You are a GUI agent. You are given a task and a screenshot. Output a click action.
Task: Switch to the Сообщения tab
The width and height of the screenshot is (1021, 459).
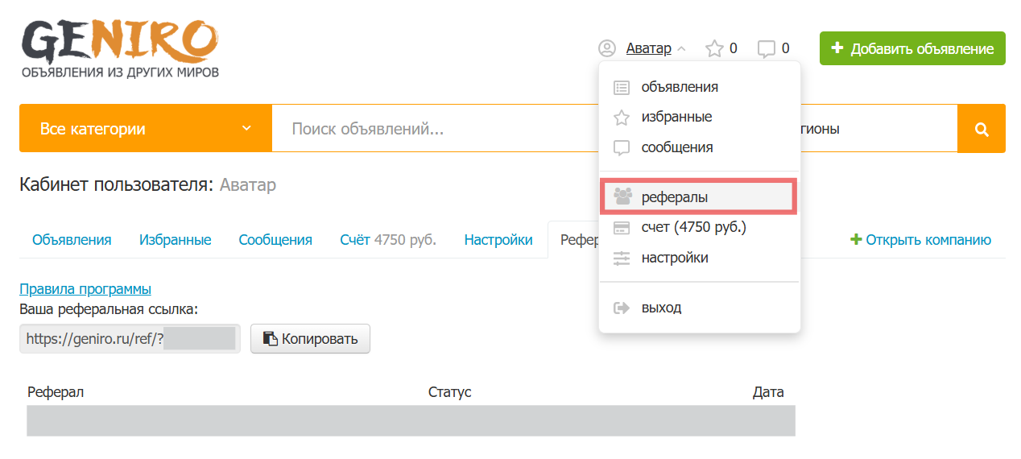275,240
